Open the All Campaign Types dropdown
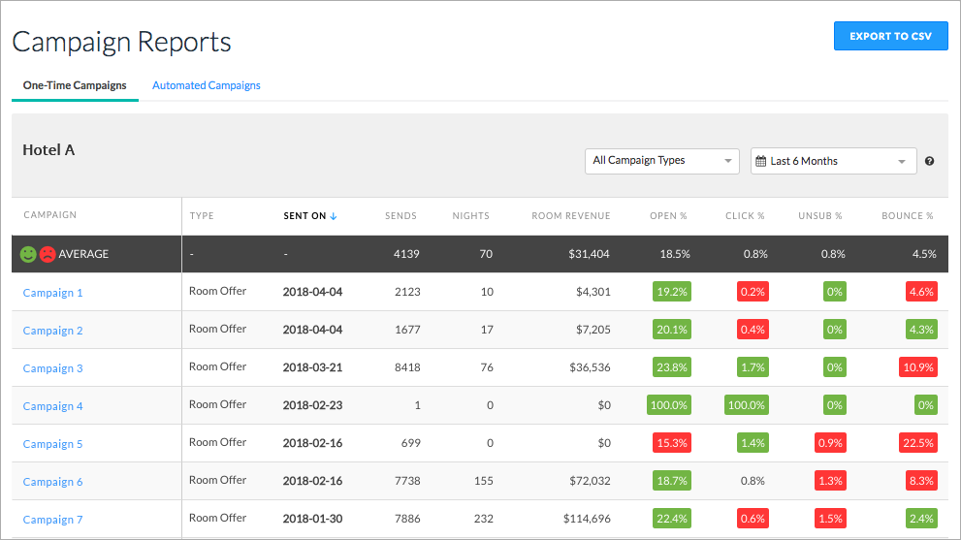The width and height of the screenshot is (961, 540). [x=662, y=161]
